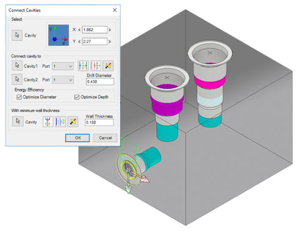Click the blue XY coordinate plane thumbnail

[59, 35]
